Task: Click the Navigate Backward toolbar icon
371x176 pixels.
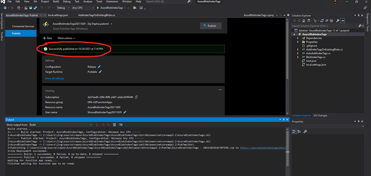Action: pos(5,8)
